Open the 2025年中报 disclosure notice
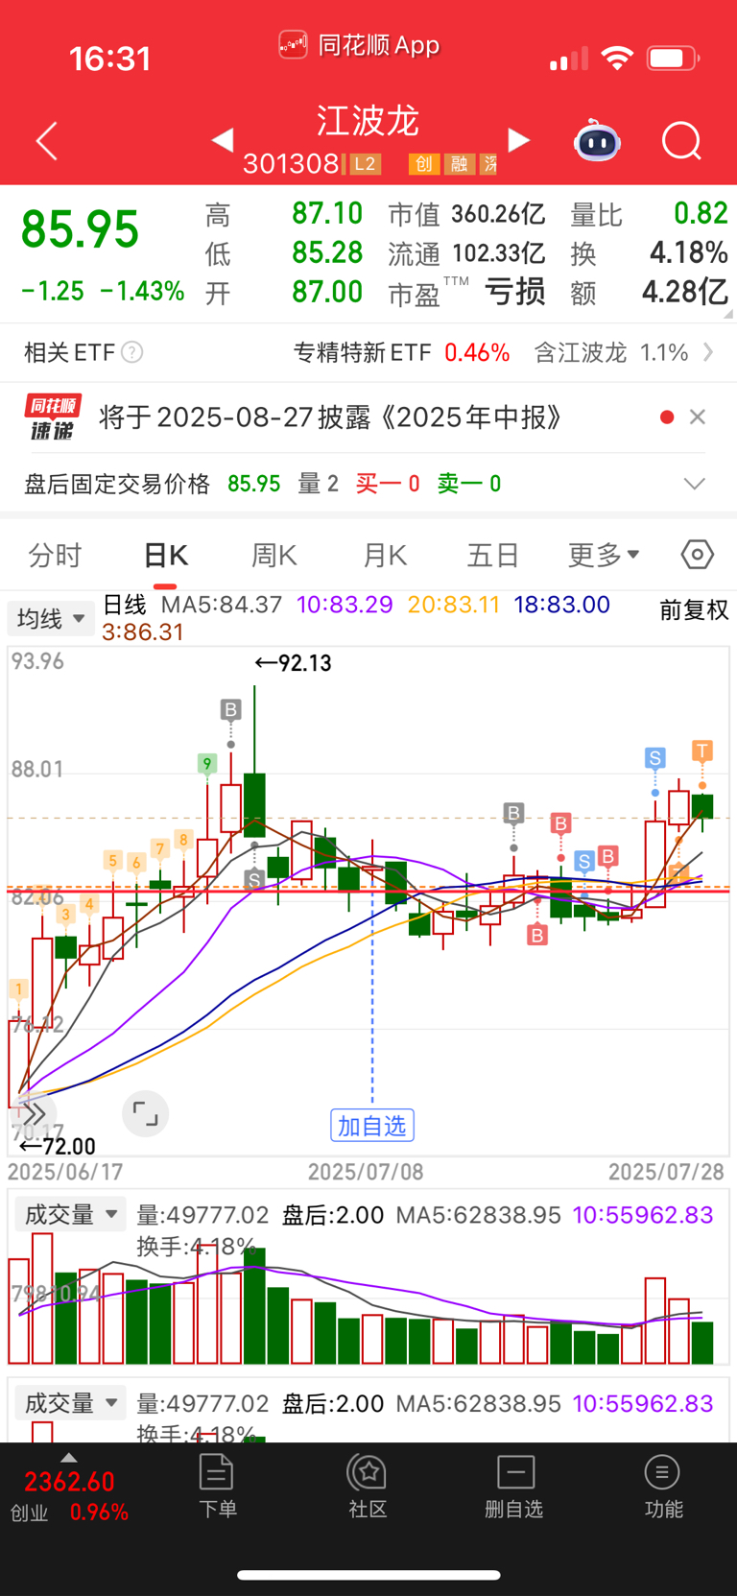Screen dimensions: 737x1596 pos(330,417)
